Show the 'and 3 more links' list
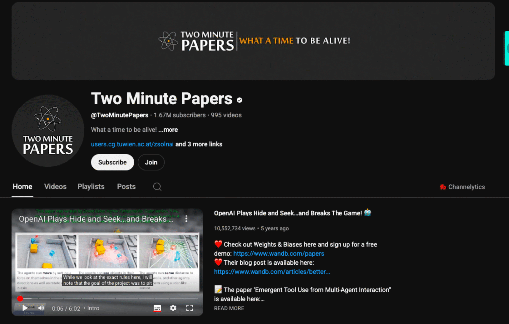 tap(199, 144)
